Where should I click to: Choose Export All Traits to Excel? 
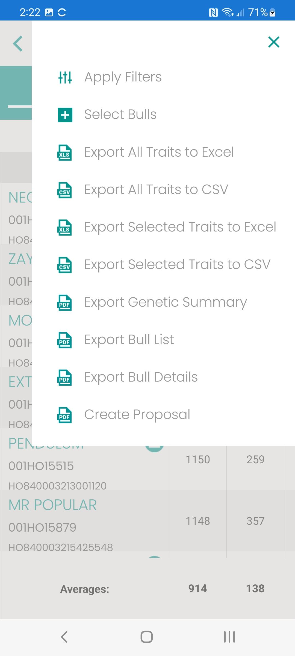point(159,152)
